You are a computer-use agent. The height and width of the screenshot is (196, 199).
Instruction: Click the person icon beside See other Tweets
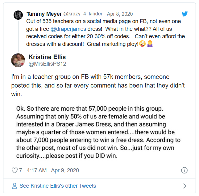(14, 186)
